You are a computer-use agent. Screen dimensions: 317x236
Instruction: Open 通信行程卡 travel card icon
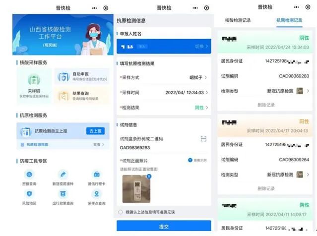[x=97, y=174]
